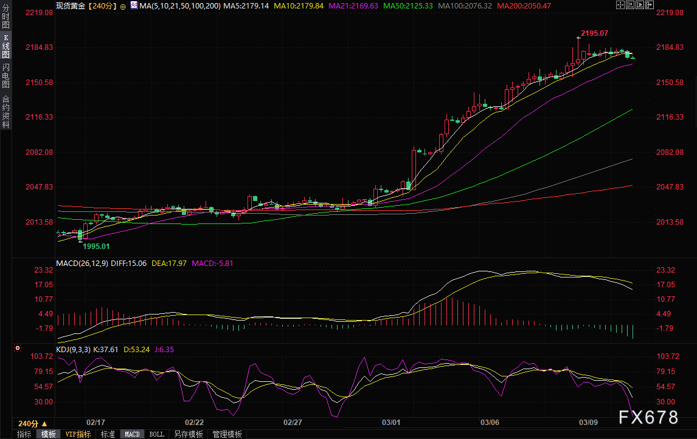Click the 1995.01 low price label
697x439 pixels.
[96, 247]
